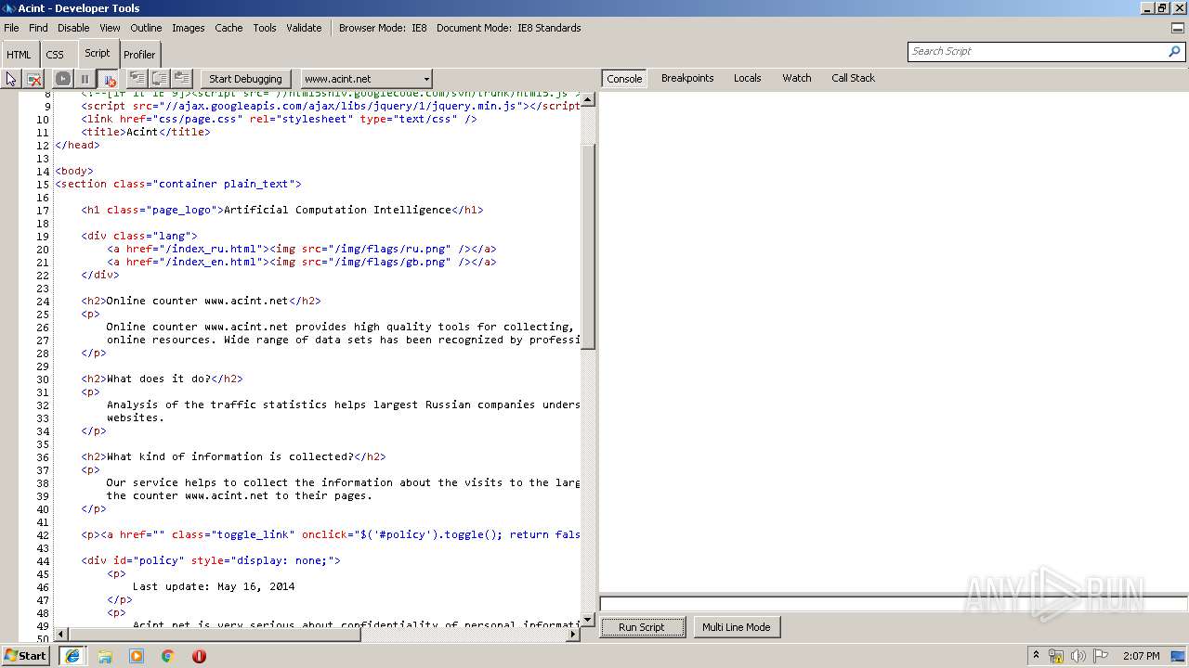Click the line containing index_ru.html link
1189x668 pixels.
pos(302,250)
